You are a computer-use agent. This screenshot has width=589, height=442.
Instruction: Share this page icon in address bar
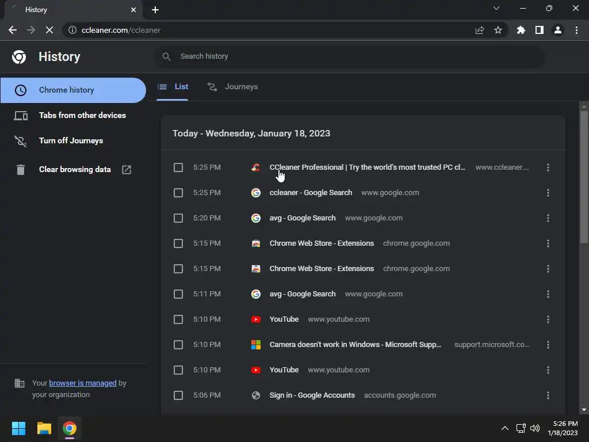click(480, 30)
